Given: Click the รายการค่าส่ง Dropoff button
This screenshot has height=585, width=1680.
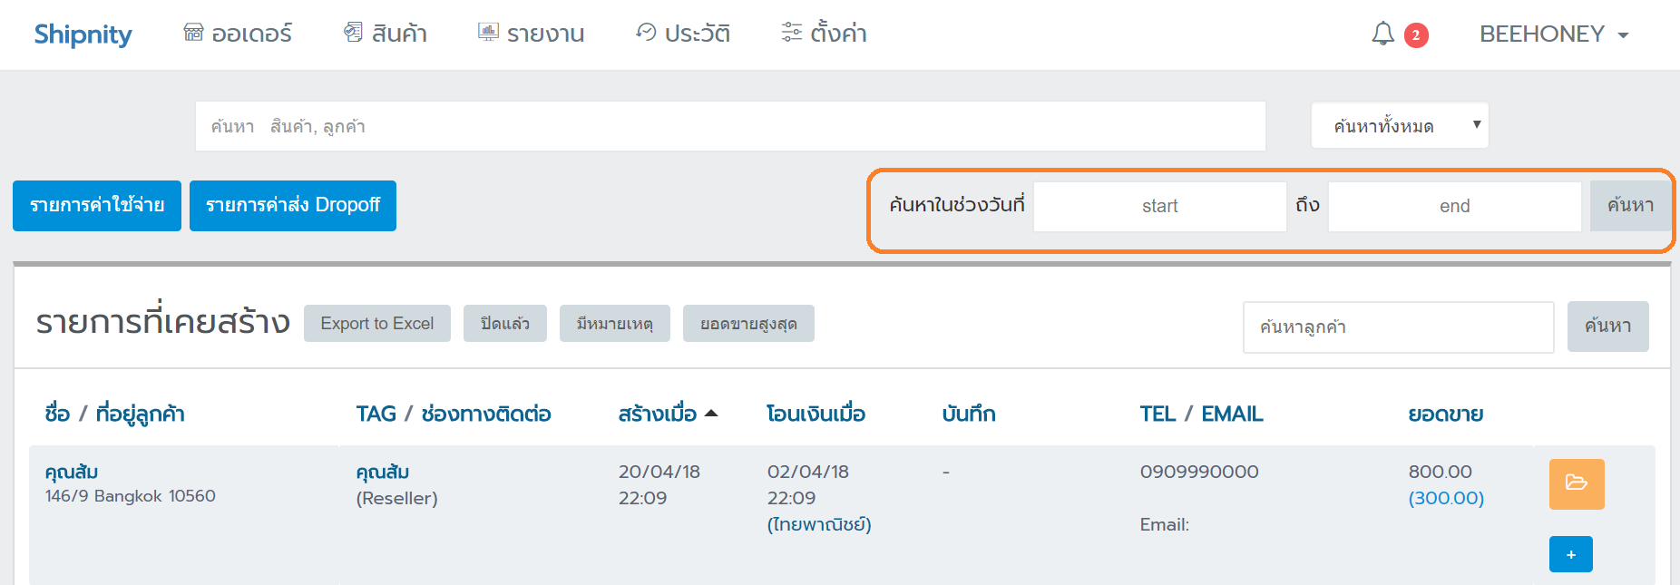Looking at the screenshot, I should (293, 206).
